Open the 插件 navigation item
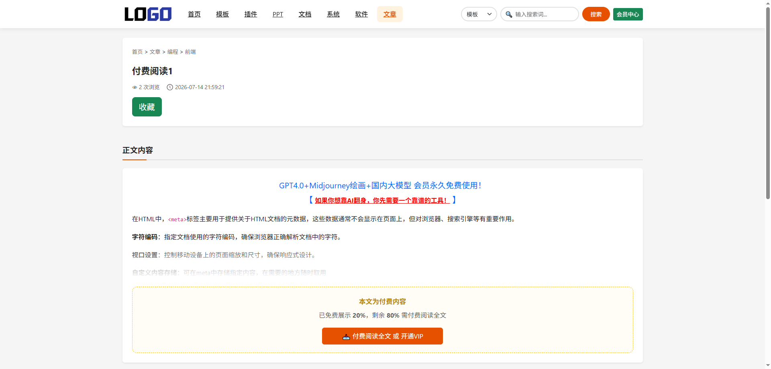 [251, 14]
